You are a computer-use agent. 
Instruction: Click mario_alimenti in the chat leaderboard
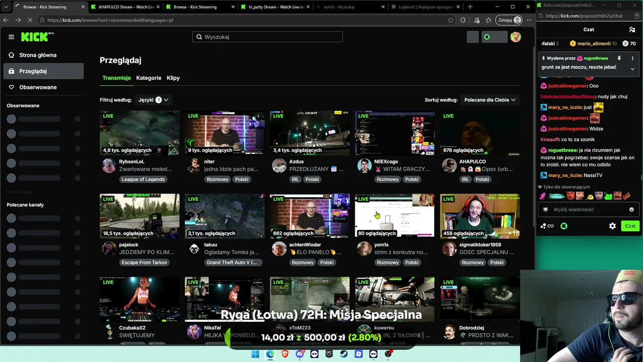tap(594, 44)
